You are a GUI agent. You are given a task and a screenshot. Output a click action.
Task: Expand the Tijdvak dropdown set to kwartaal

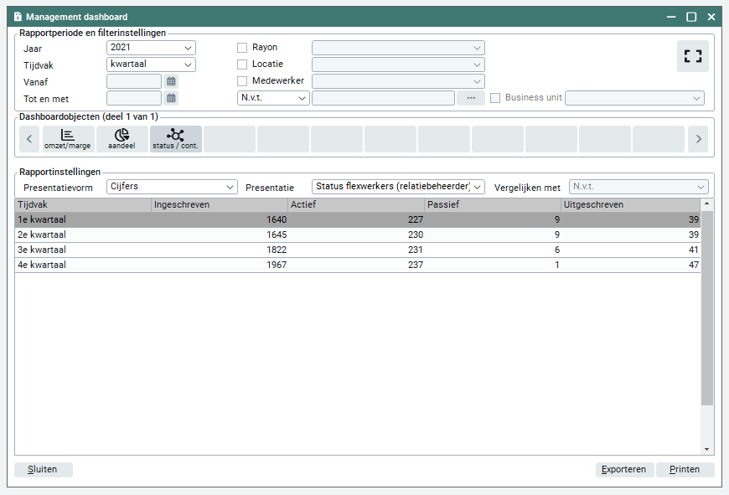pos(151,64)
